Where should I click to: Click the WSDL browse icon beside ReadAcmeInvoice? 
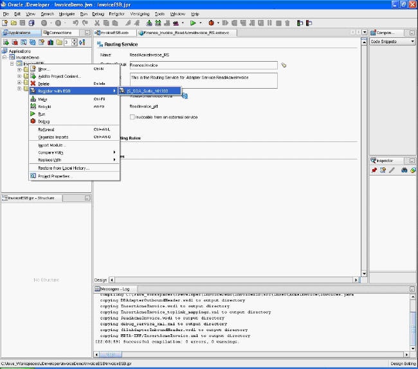click(185, 96)
